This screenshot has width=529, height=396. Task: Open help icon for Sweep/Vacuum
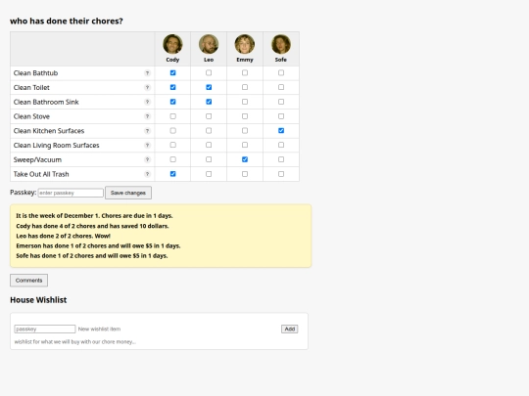(x=147, y=159)
